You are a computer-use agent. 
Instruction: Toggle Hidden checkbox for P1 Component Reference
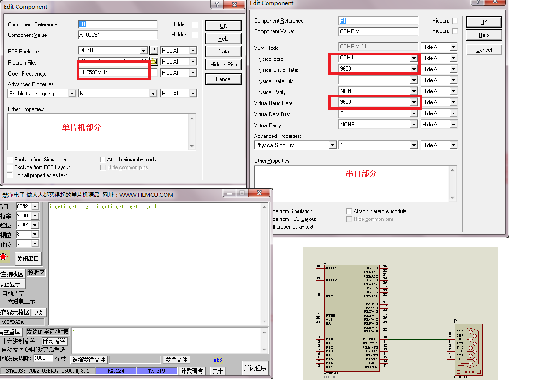click(x=455, y=21)
